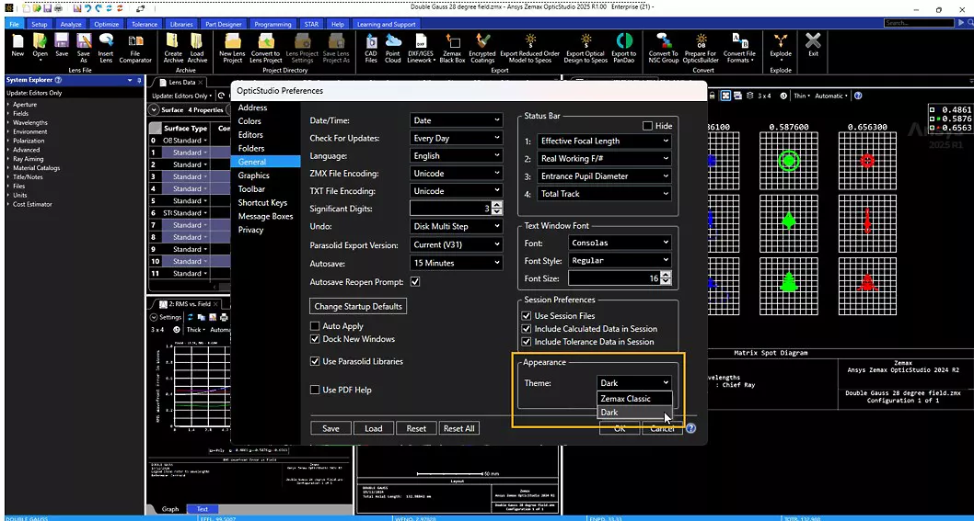974x521 pixels.
Task: Toggle the Use Session Files checkbox
Action: tap(527, 316)
